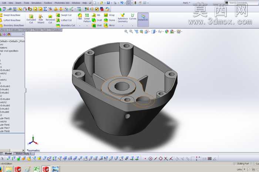Viewport: 259px width, 172px height.
Task: Open the Simulation menu
Action: click(x=36, y=3)
